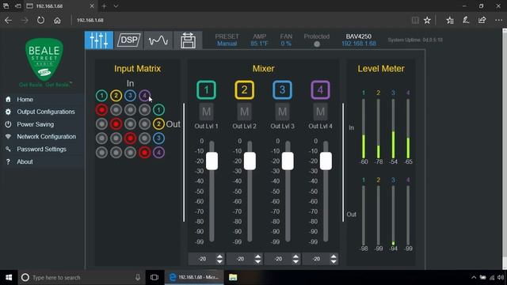Click input 2 yellow circle header

(x=116, y=96)
